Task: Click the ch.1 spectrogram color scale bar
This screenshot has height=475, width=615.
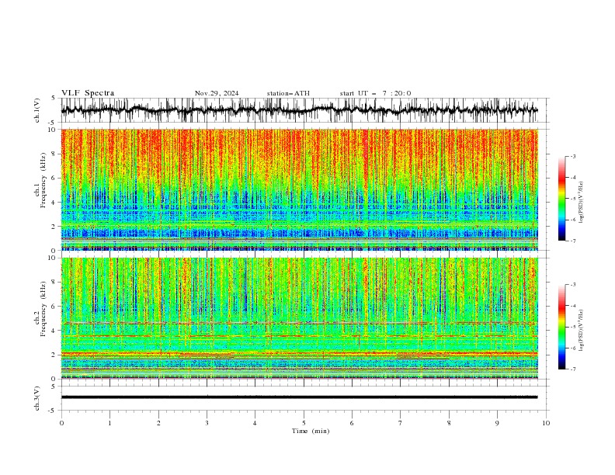Action: 561,199
